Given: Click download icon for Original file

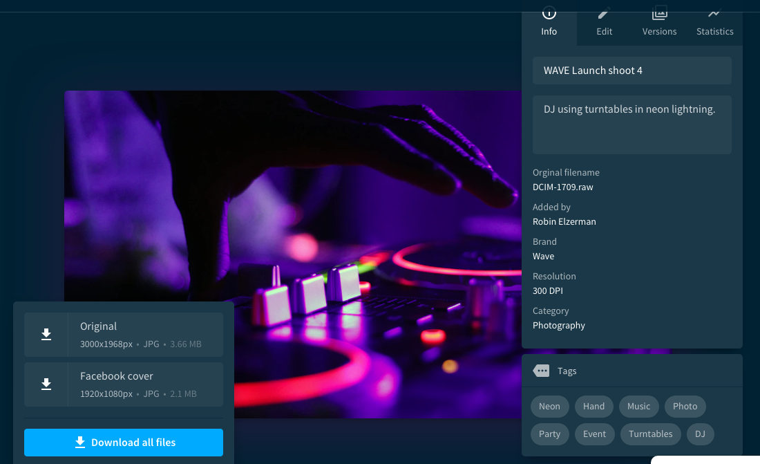Looking at the screenshot, I should point(46,335).
